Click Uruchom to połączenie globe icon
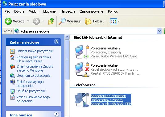The image size is (165, 117). click(x=12, y=76)
